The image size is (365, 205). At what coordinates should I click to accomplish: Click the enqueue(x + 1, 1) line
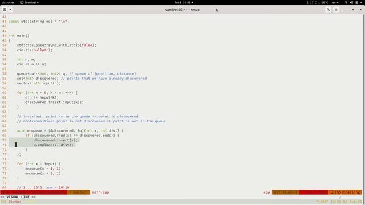[x=44, y=173]
